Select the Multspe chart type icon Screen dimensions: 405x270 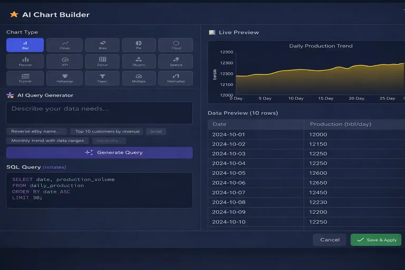[x=139, y=78]
